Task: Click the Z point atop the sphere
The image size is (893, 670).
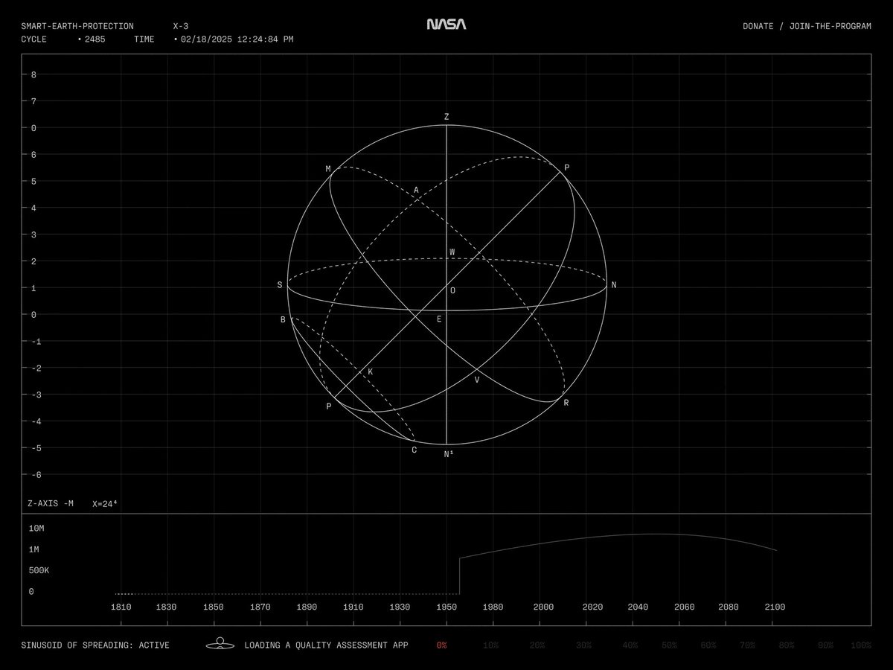Action: [446, 117]
